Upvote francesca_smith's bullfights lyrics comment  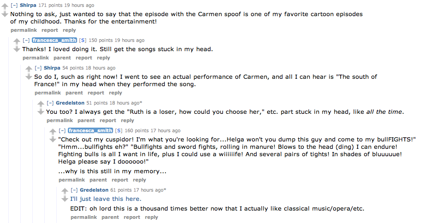click(x=53, y=132)
